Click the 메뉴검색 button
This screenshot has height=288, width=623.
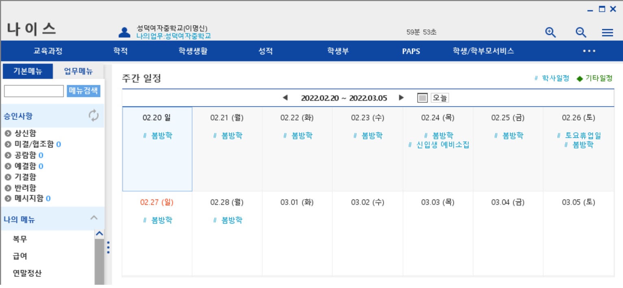(83, 91)
